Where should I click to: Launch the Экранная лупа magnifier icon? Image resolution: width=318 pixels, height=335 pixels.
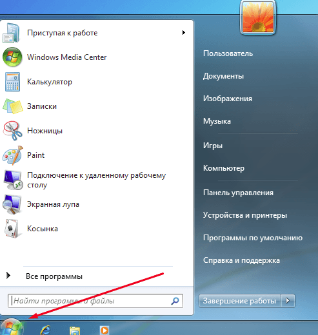[12, 204]
